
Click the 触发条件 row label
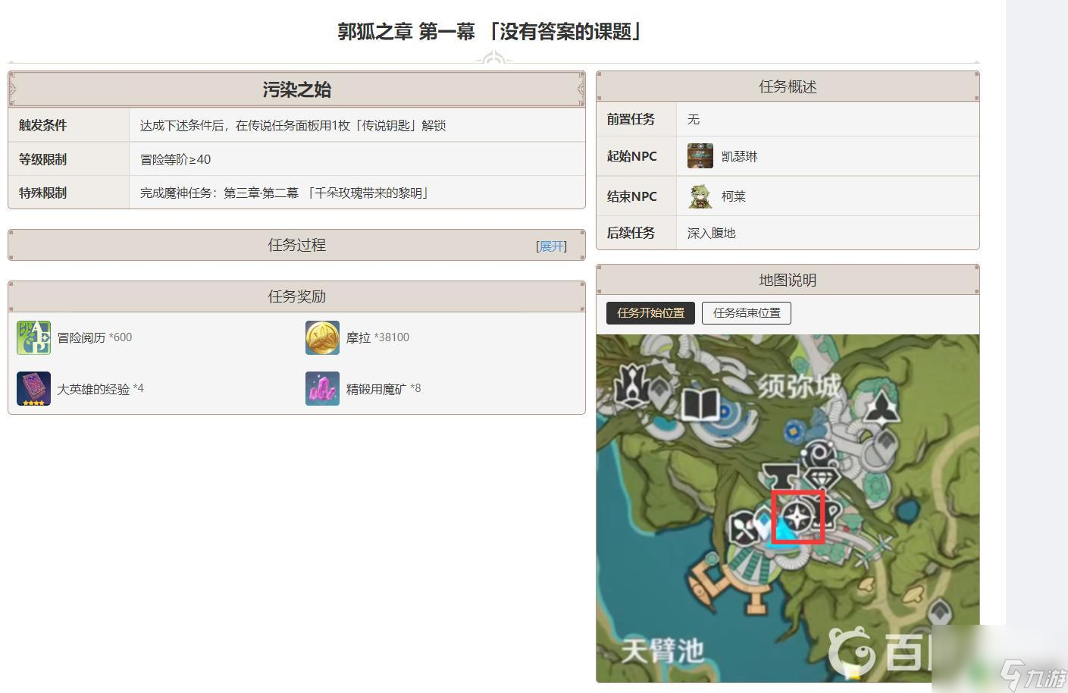[42, 126]
